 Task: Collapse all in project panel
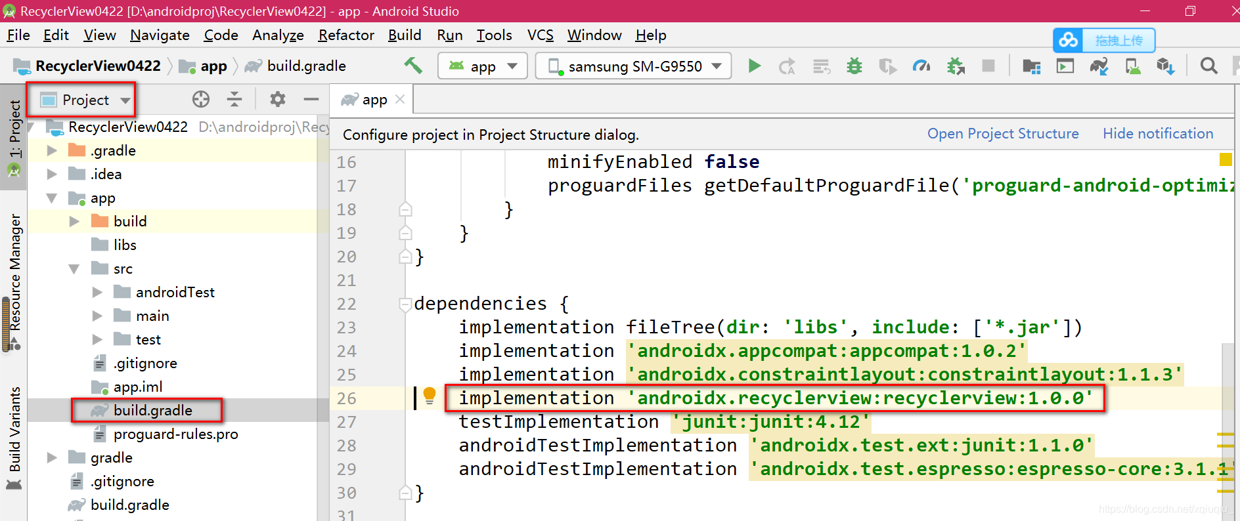[234, 99]
